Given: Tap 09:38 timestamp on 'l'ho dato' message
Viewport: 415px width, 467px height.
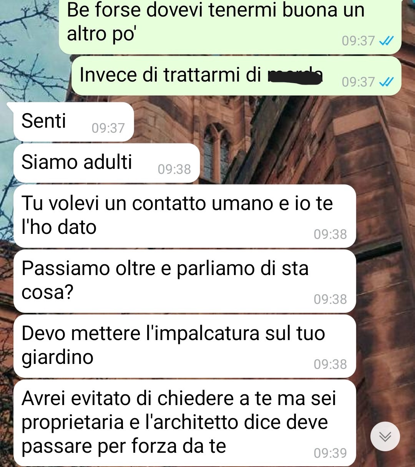Looking at the screenshot, I should pyautogui.click(x=330, y=234).
